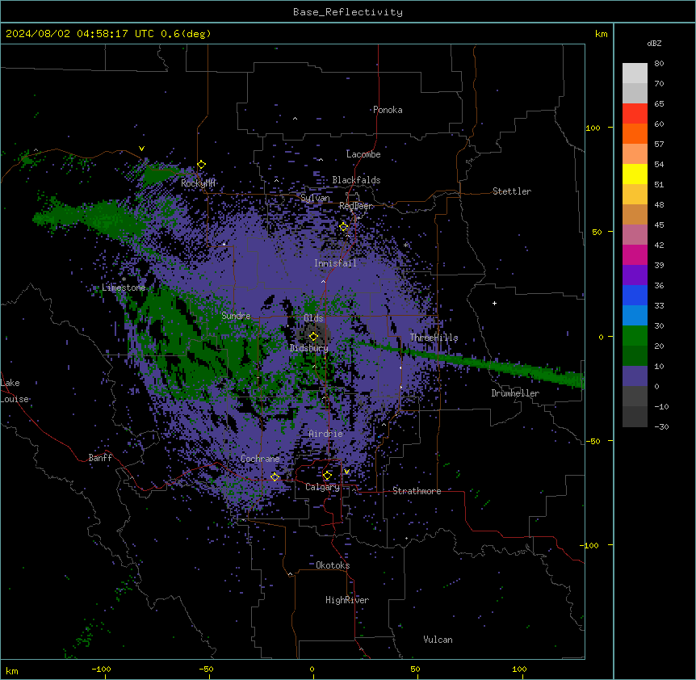696x680 pixels.
Task: Select the magenta 42 dBZ color swatch
Action: pyautogui.click(x=635, y=254)
